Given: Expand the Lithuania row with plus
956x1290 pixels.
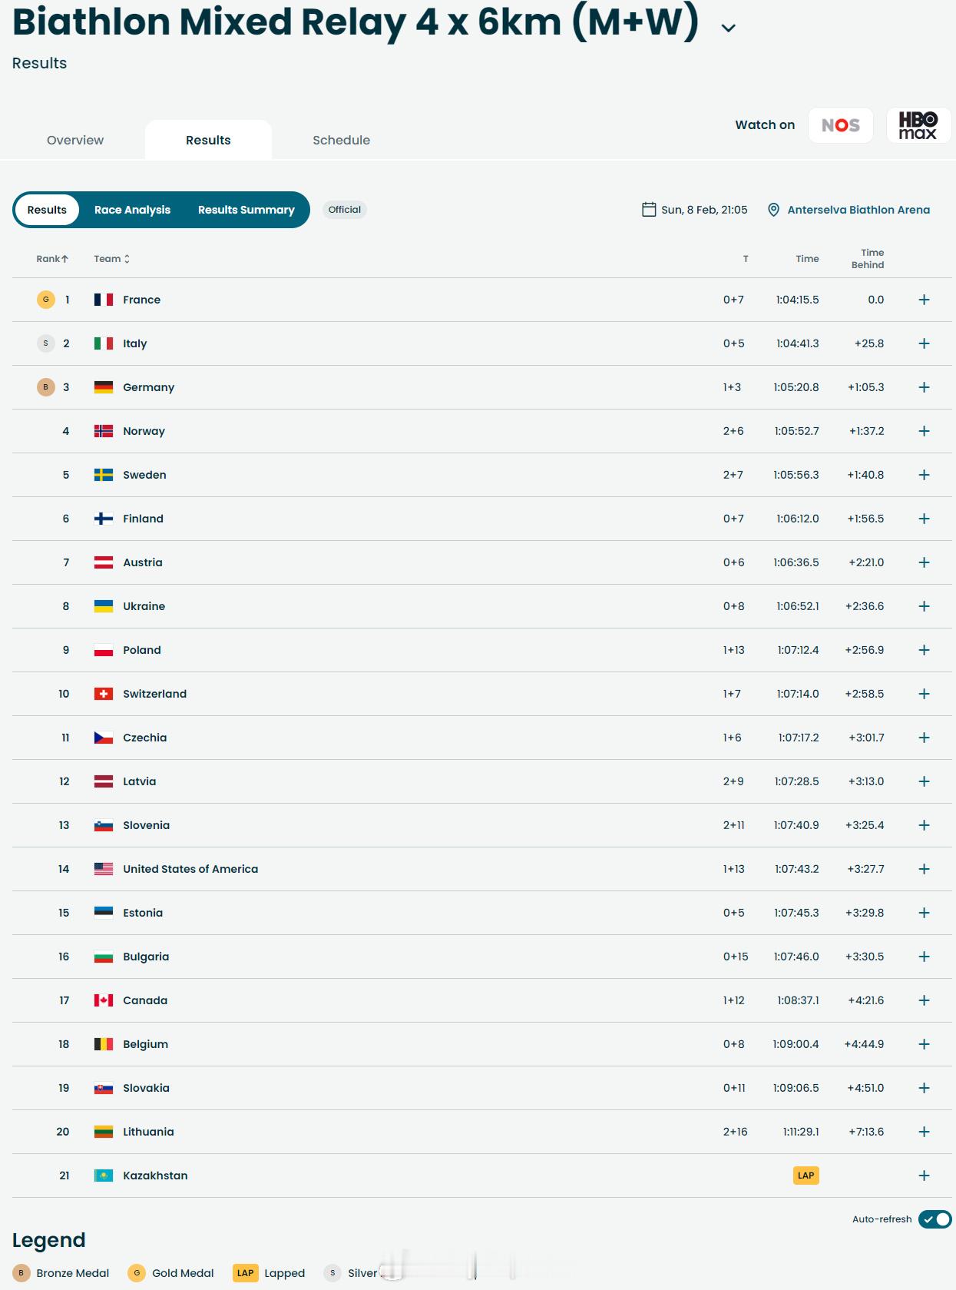Looking at the screenshot, I should (x=924, y=1132).
